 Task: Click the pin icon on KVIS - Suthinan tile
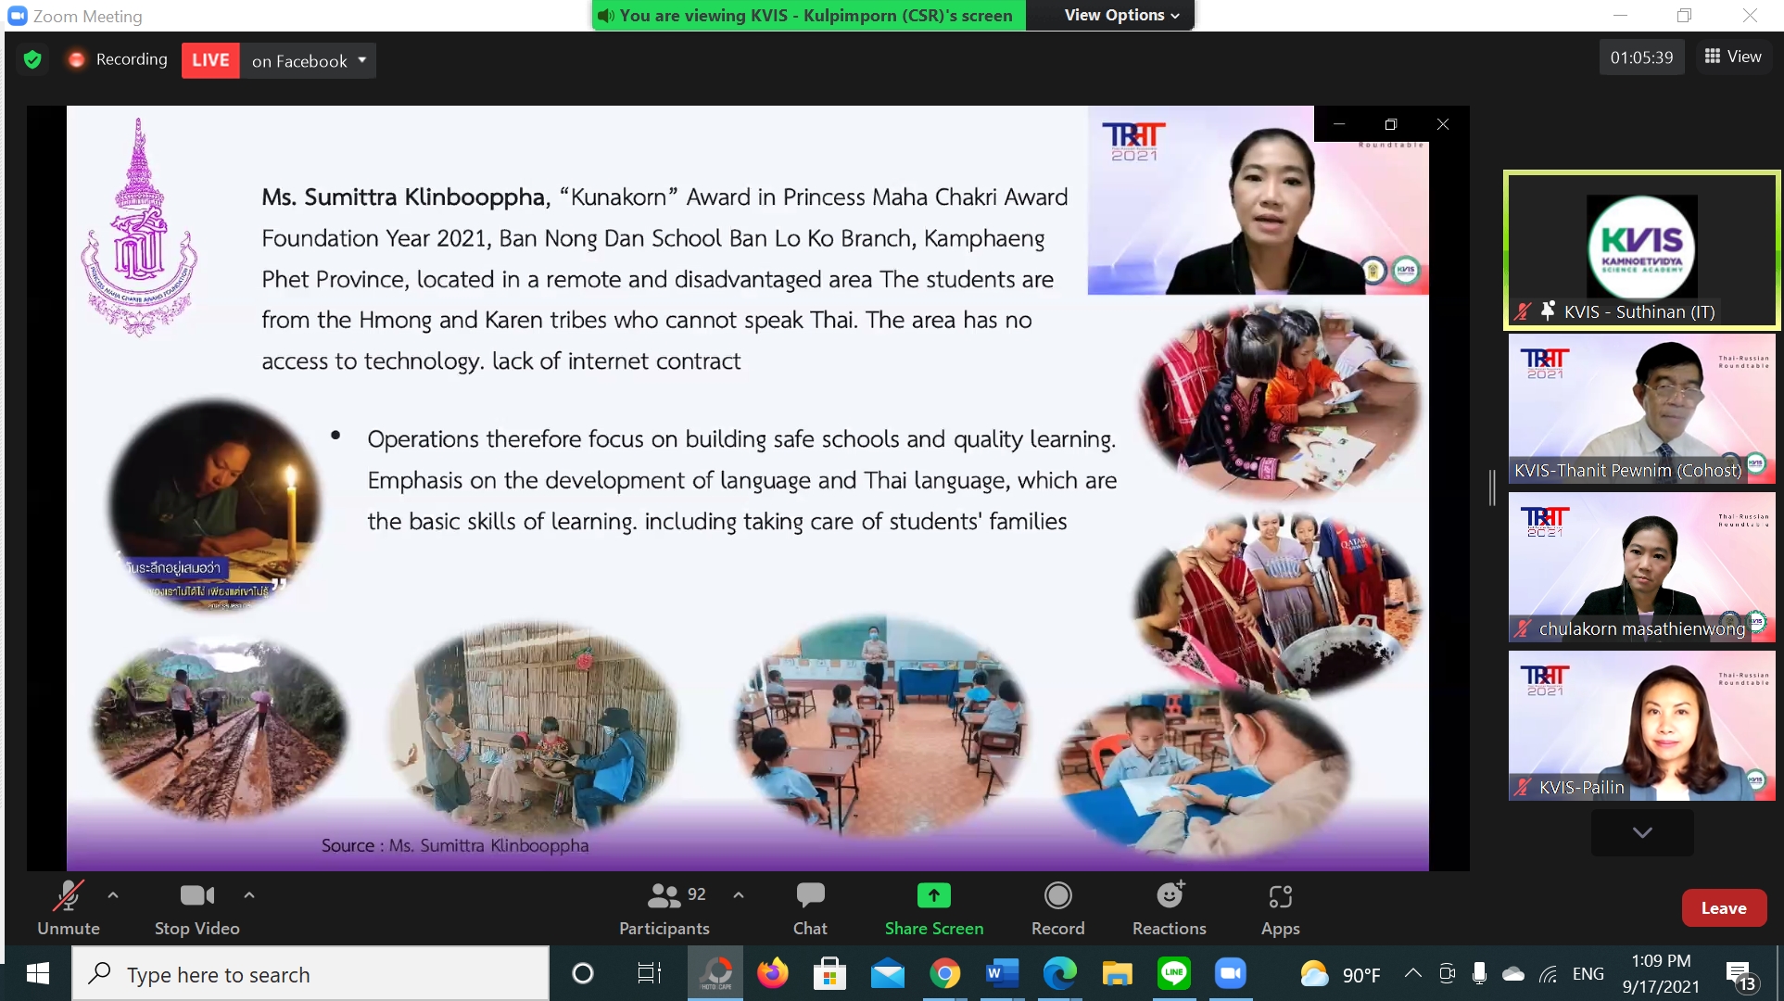click(1548, 311)
